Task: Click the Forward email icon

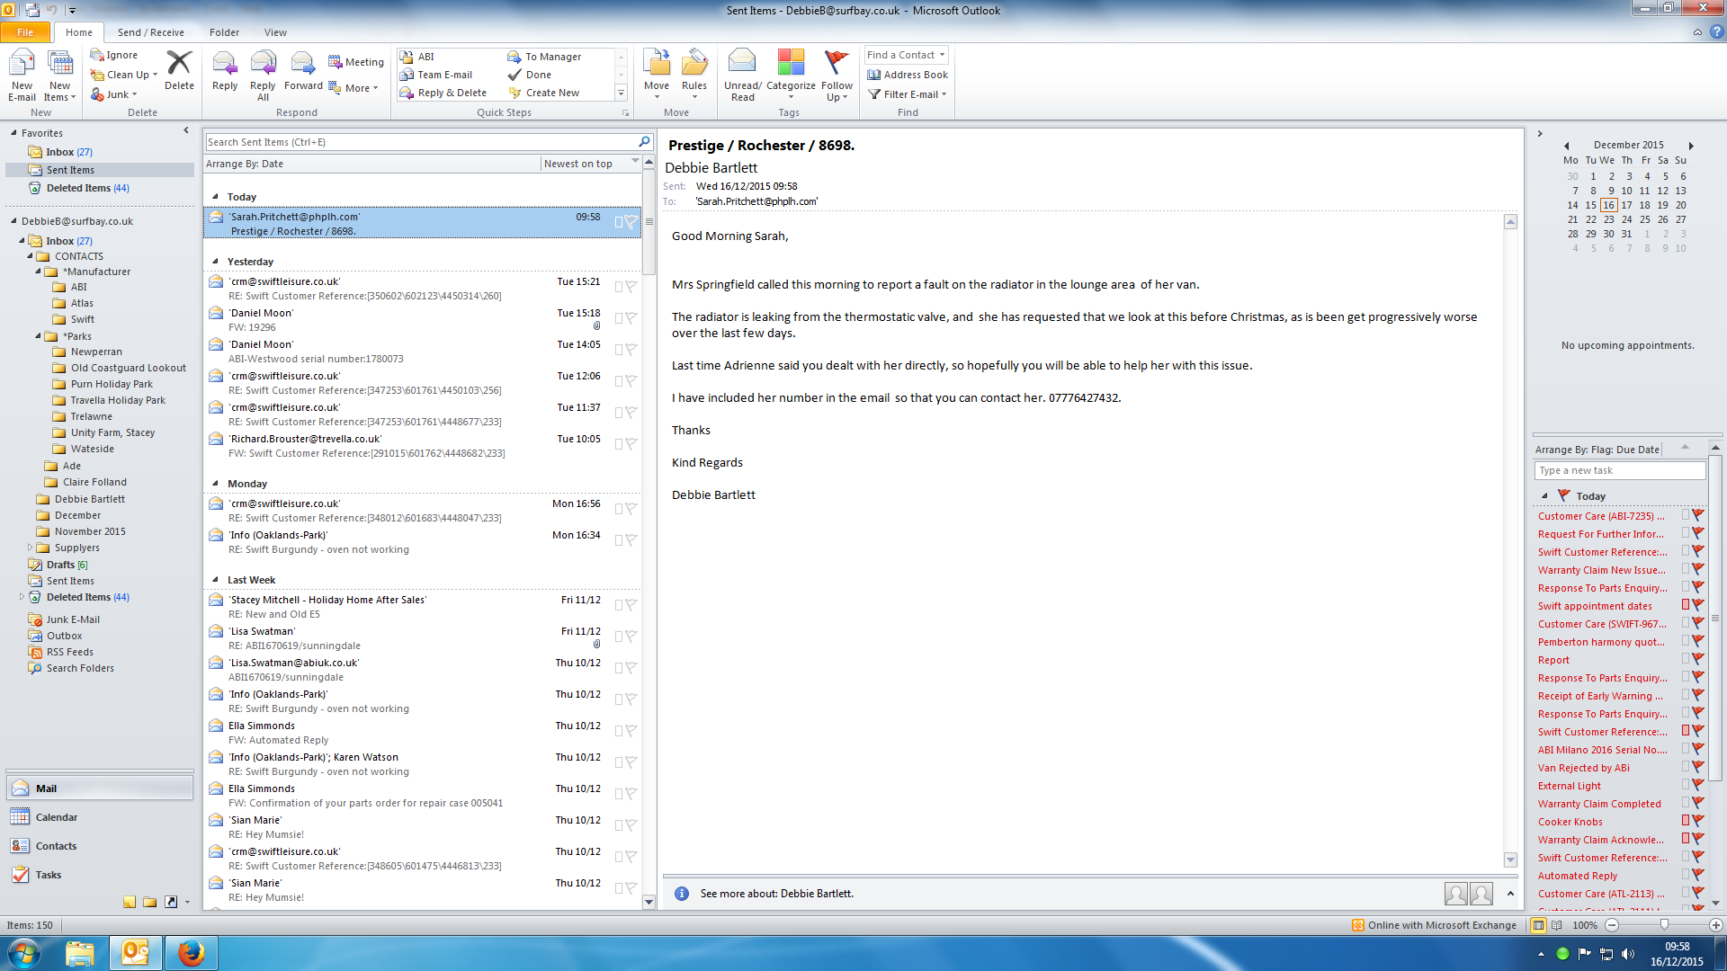Action: [x=303, y=65]
